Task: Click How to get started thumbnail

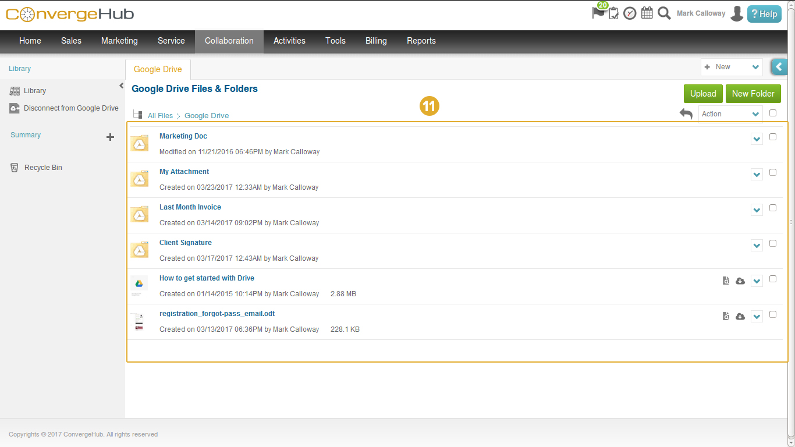Action: 139,286
